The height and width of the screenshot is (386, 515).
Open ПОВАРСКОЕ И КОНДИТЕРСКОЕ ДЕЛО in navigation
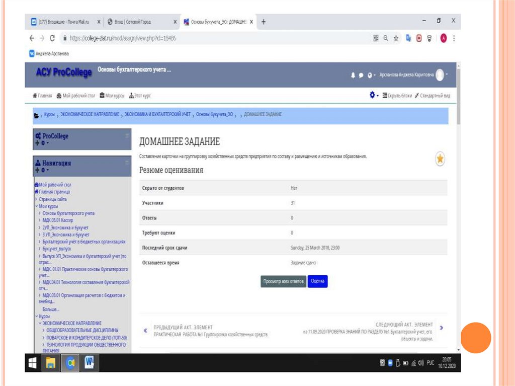tap(87, 338)
